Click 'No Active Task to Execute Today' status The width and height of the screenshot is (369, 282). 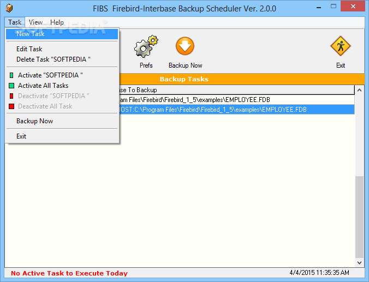coord(69,273)
